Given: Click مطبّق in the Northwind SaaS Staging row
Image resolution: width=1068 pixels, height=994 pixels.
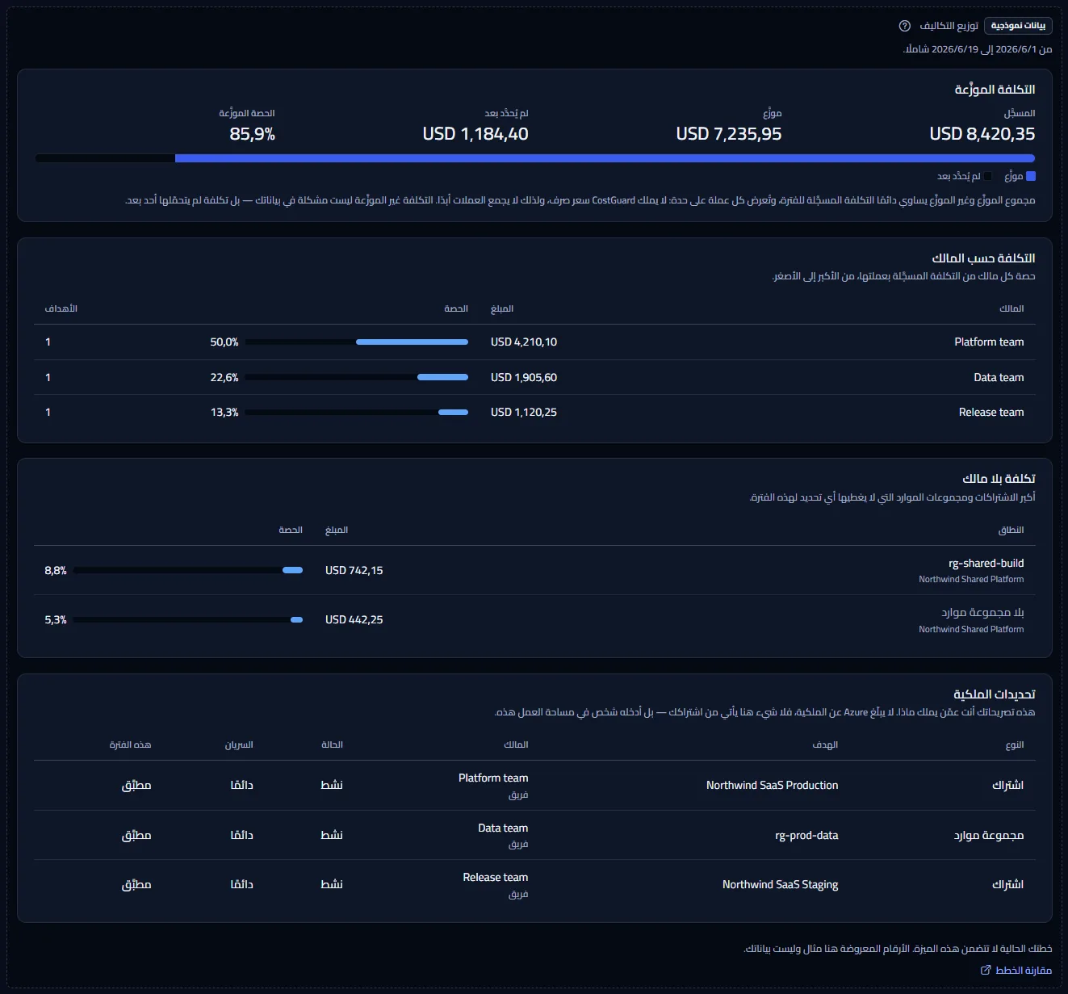Looking at the screenshot, I should (136, 885).
